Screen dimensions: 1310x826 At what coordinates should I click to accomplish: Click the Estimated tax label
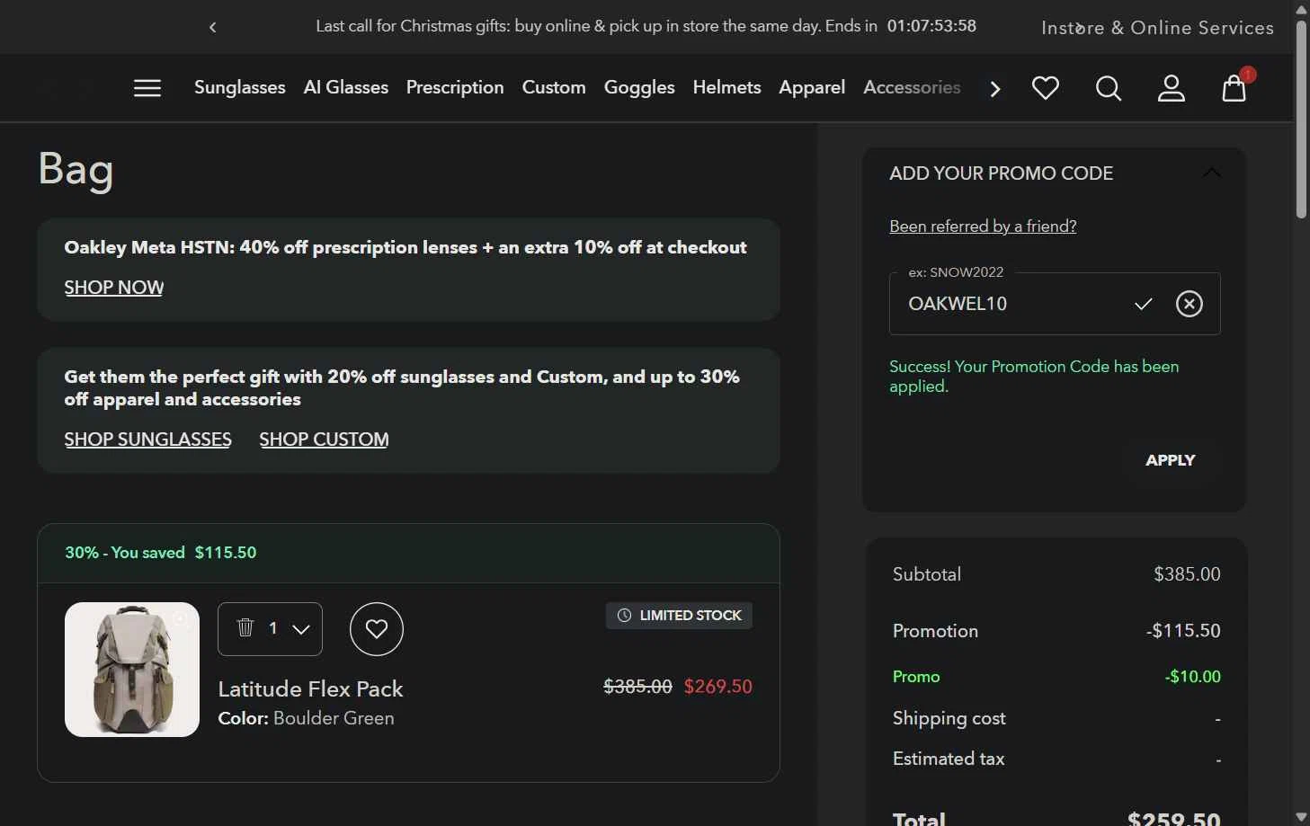tap(949, 759)
